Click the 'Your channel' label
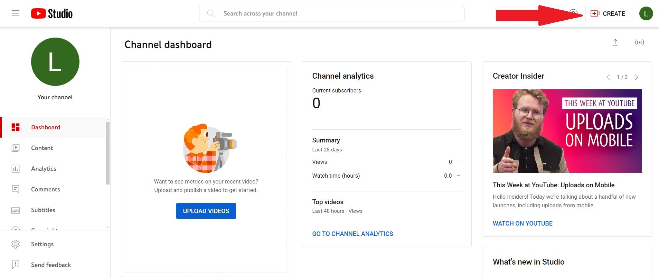 point(55,97)
